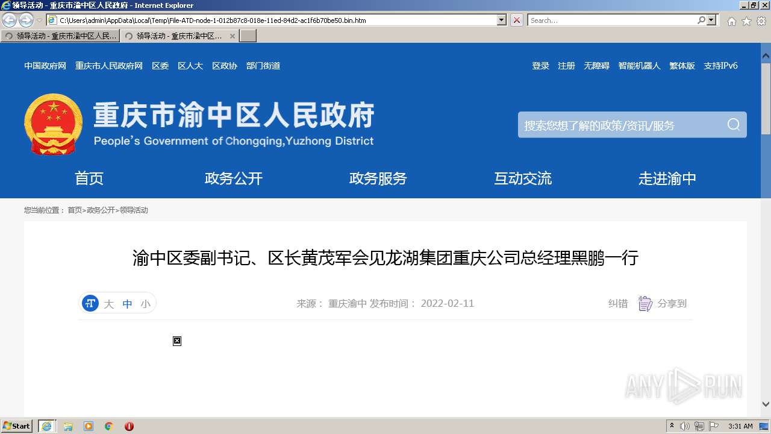Switch to 繁体版 traditional Chinese

[x=682, y=66]
